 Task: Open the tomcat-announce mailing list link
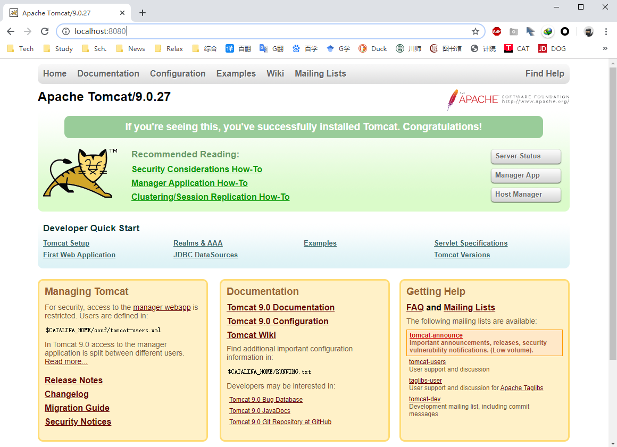pyautogui.click(x=436, y=335)
